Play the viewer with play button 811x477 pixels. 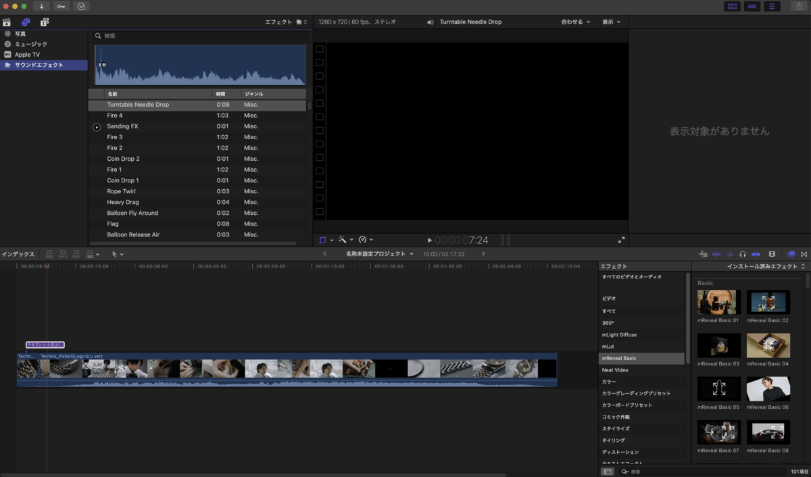coord(430,241)
